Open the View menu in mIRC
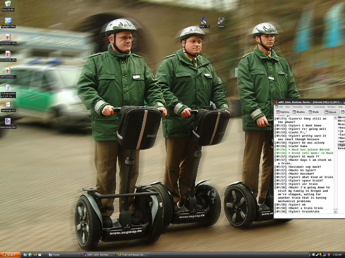The height and width of the screenshot is (258, 345). pos(288,107)
